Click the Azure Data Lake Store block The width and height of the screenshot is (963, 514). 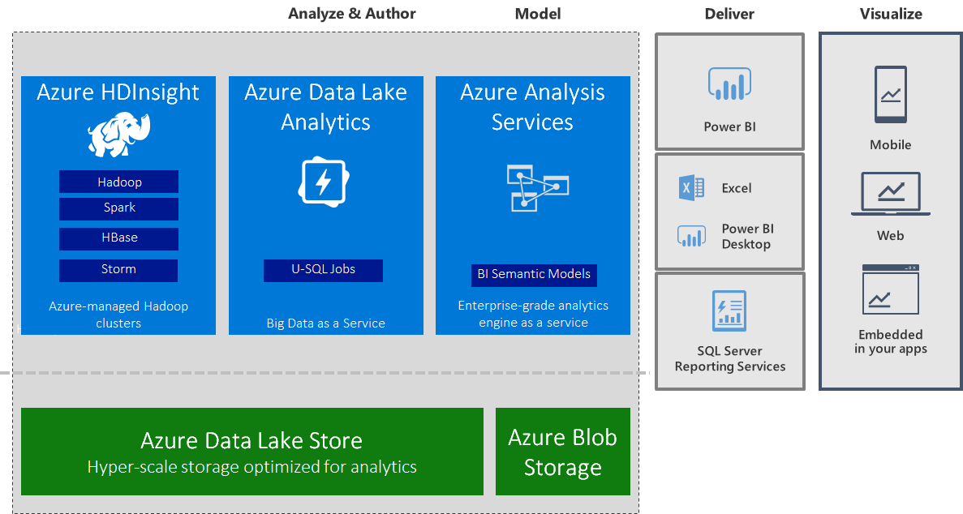[251, 452]
